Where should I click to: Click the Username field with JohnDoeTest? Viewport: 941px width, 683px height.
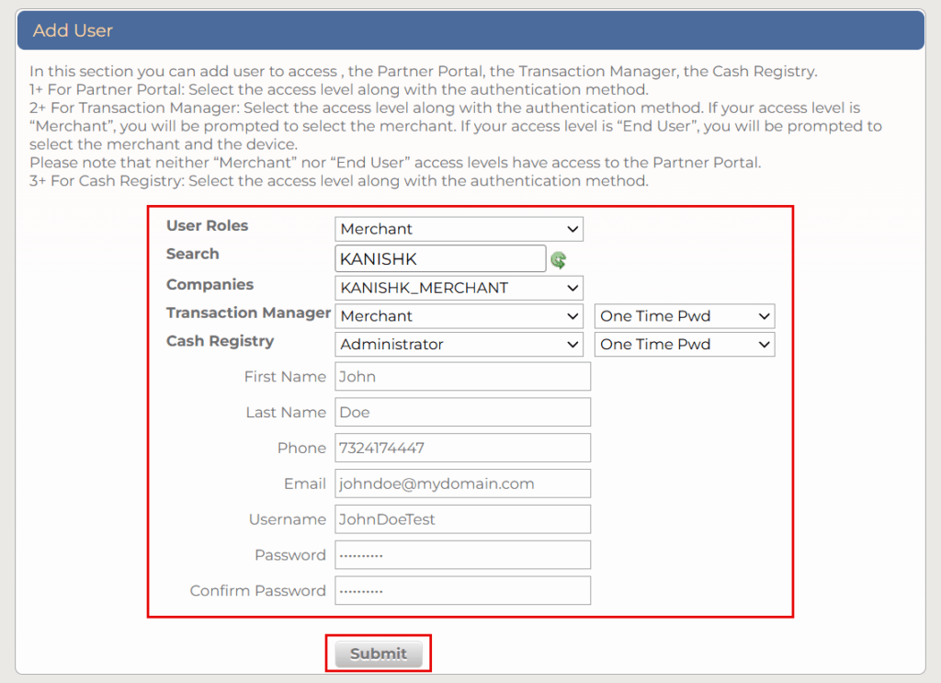tap(462, 519)
